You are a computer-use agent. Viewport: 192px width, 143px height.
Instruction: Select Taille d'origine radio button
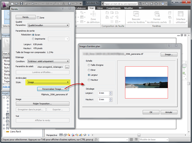pos(89,65)
